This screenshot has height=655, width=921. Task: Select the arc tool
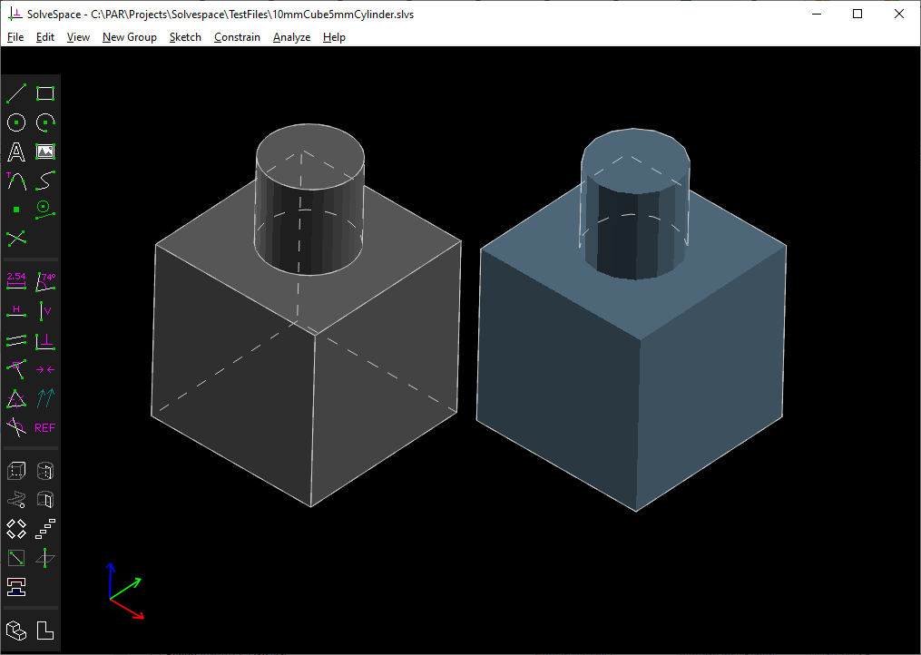[45, 122]
